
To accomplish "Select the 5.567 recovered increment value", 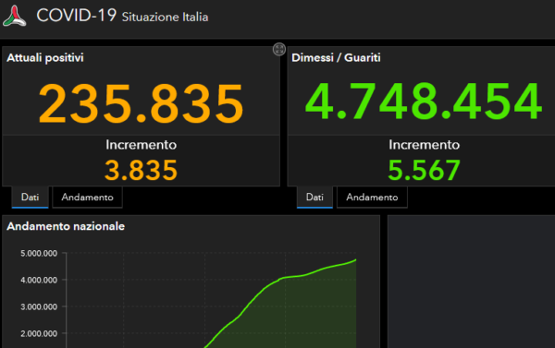I will [x=424, y=170].
